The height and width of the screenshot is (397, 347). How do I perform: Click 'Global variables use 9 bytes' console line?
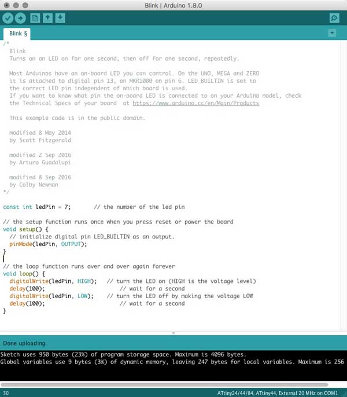click(172, 362)
